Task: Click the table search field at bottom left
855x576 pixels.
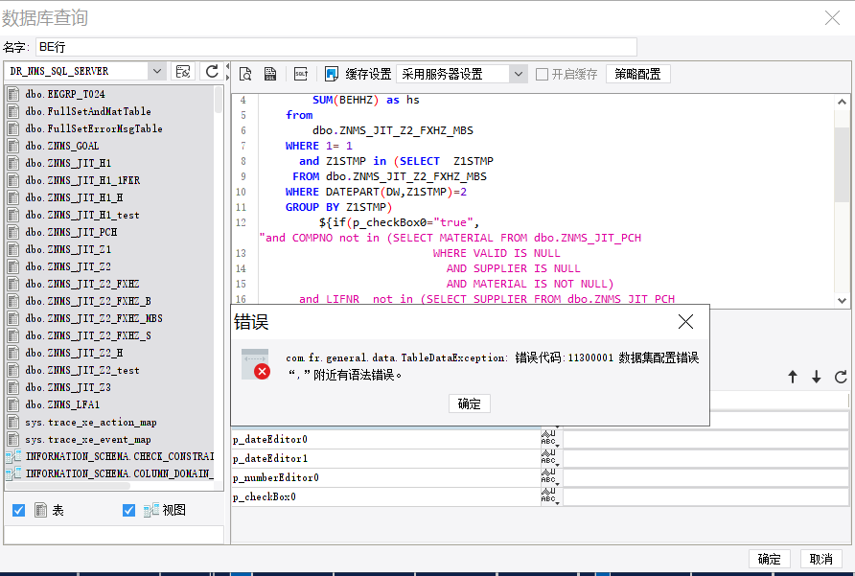Action: point(114,535)
